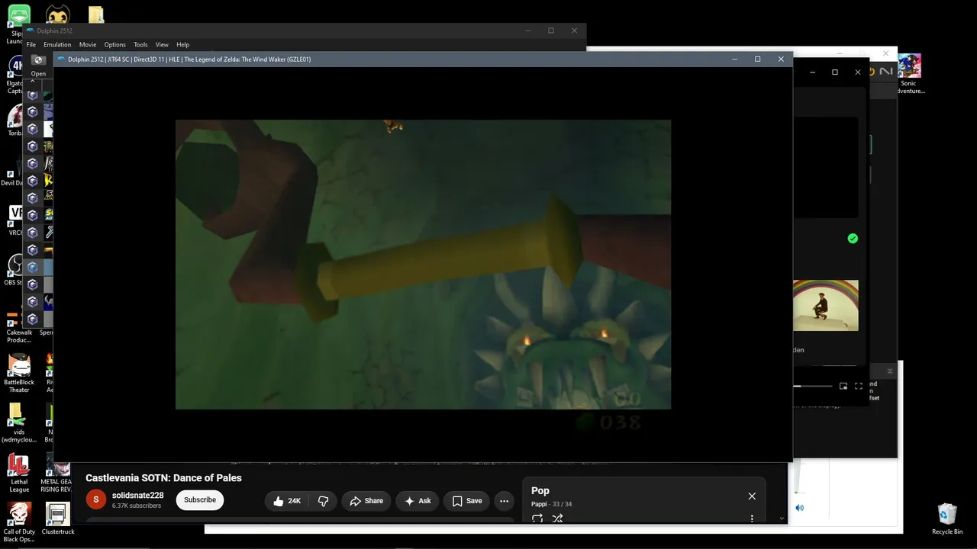
Task: Toggle loop on the Pop playlist
Action: 537,518
